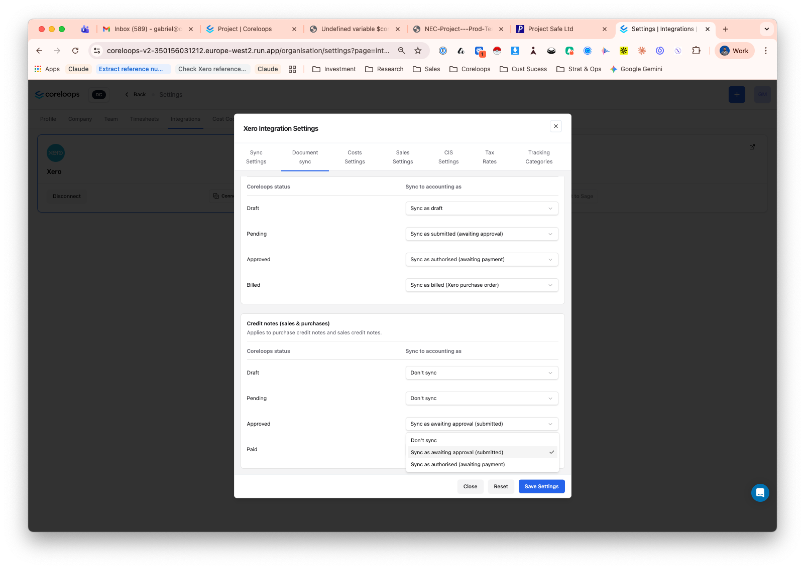Open the Approved dropdown above the Billed row

click(482, 260)
